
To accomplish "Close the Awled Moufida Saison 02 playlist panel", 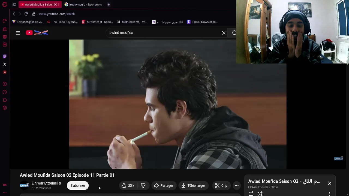I will (330, 183).
